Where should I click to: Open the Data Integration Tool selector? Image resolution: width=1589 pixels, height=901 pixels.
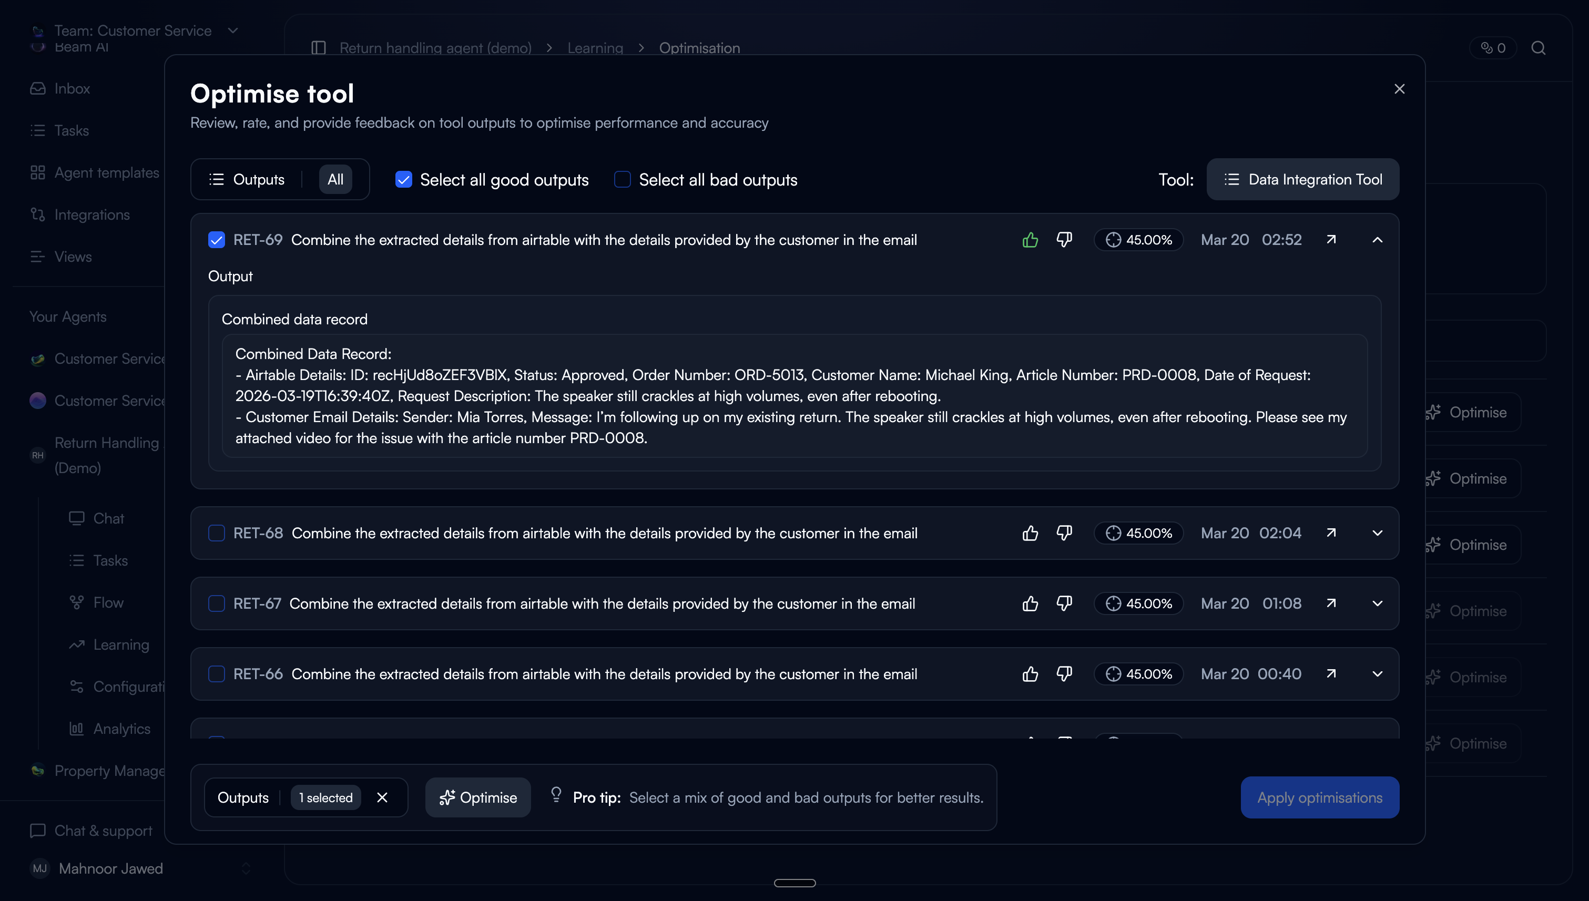click(1302, 179)
